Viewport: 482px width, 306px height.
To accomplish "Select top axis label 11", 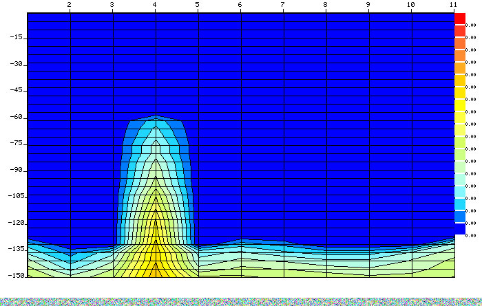I will click(453, 5).
